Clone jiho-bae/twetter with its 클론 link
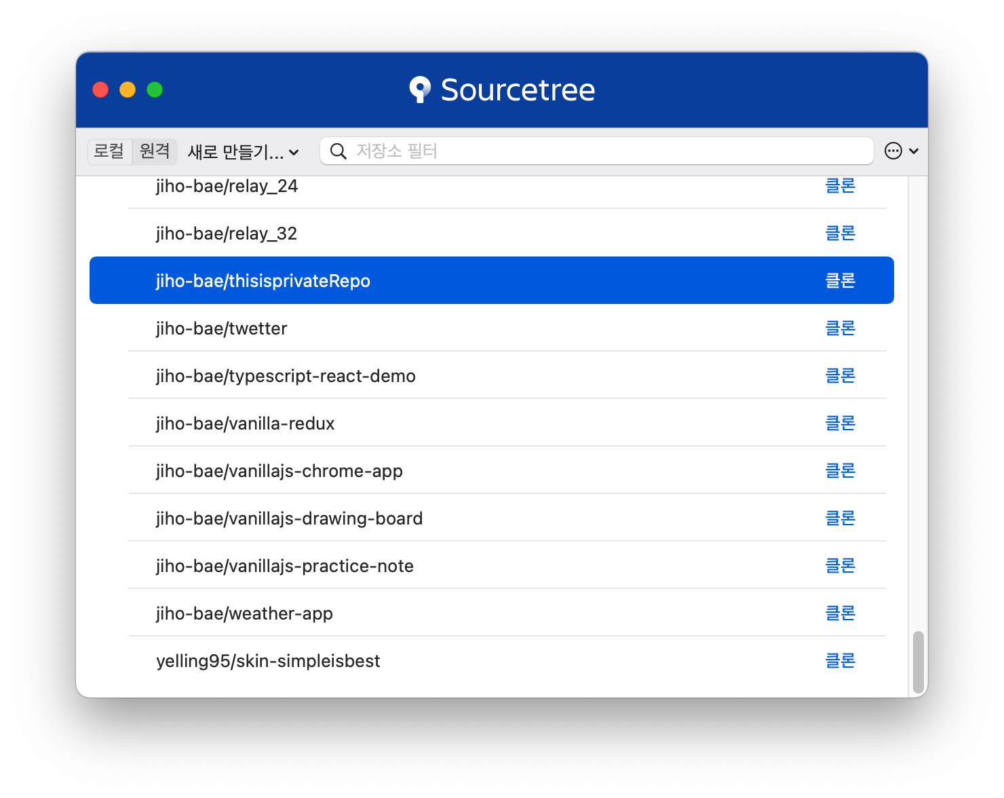 point(840,328)
